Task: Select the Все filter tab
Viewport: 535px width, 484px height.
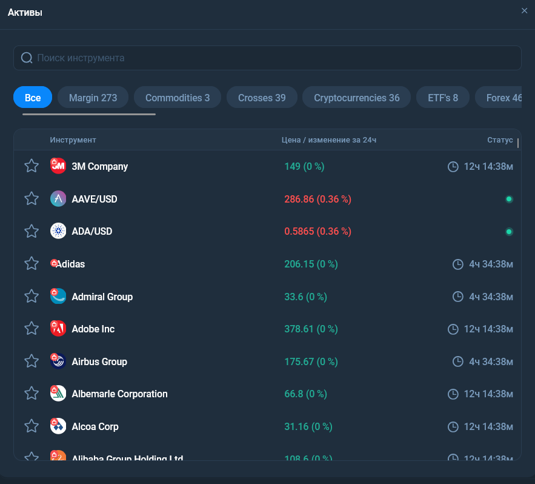Action: click(x=33, y=98)
